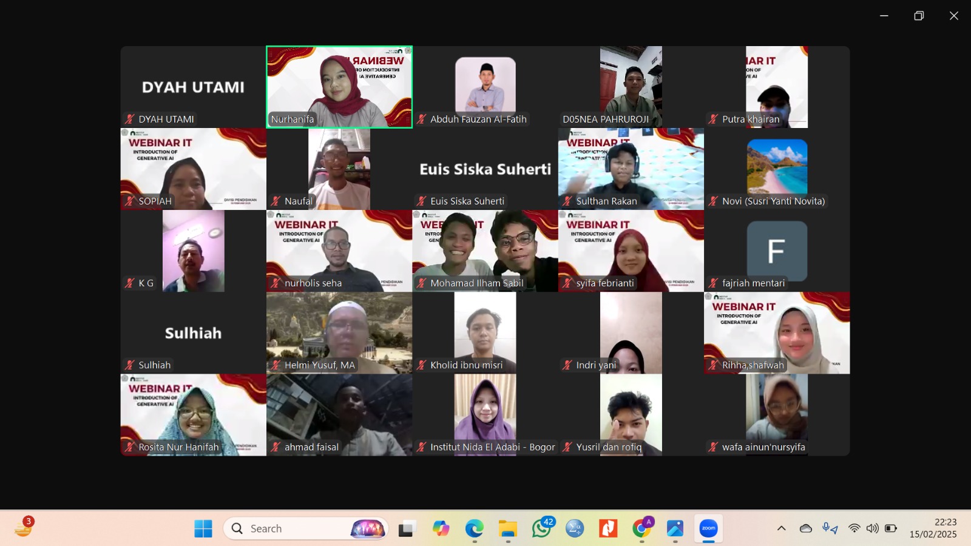Open WhatsApp from the taskbar
The image size is (971, 546).
(541, 528)
